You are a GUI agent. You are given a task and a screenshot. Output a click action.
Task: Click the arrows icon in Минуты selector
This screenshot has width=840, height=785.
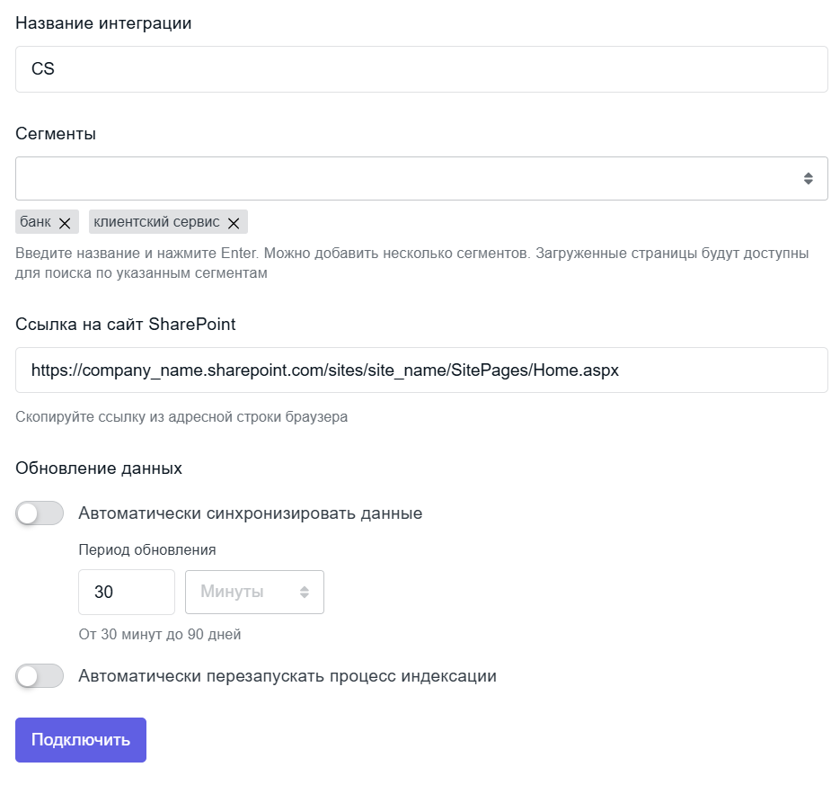pyautogui.click(x=305, y=592)
